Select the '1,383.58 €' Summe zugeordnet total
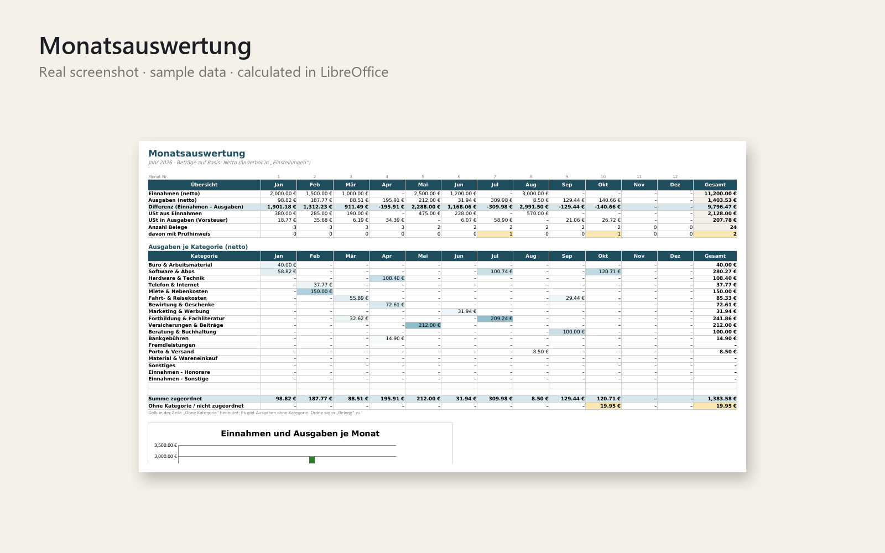 click(x=715, y=399)
